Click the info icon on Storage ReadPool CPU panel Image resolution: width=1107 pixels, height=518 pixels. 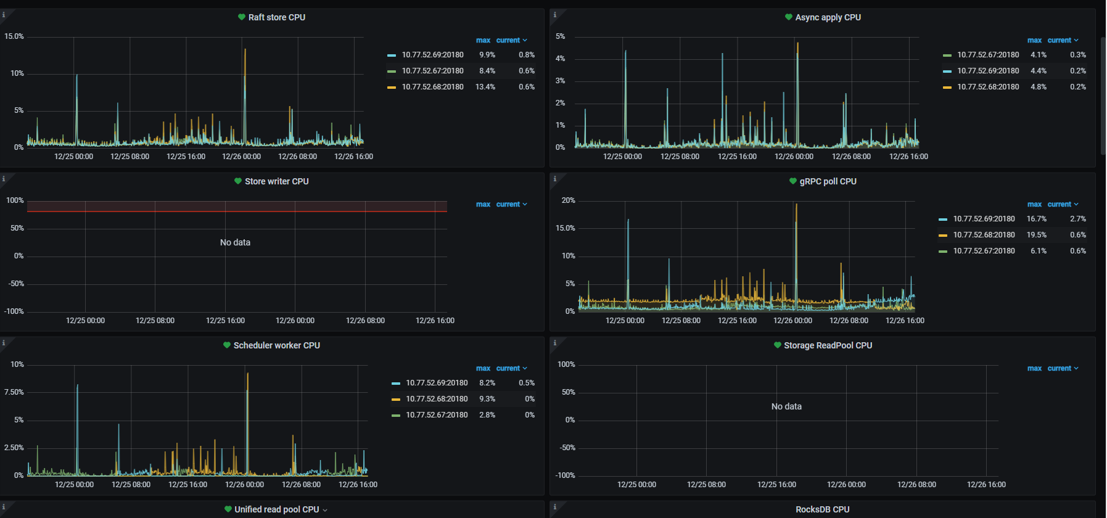point(554,343)
